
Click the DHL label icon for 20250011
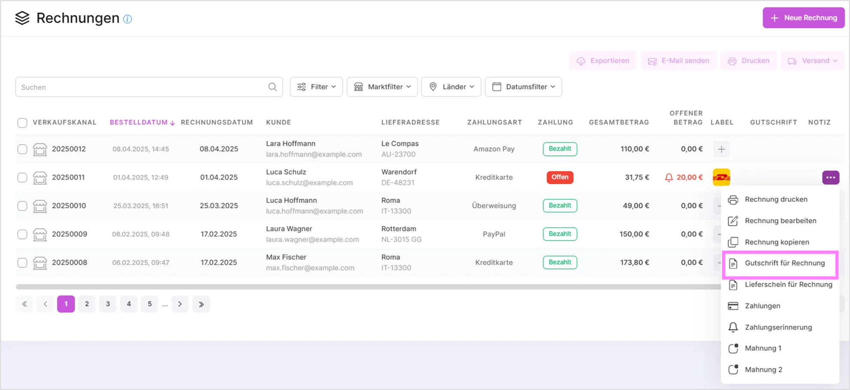tap(721, 177)
